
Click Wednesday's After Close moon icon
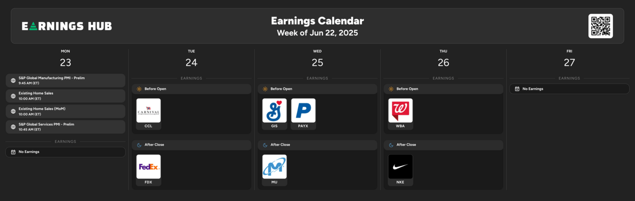click(265, 145)
